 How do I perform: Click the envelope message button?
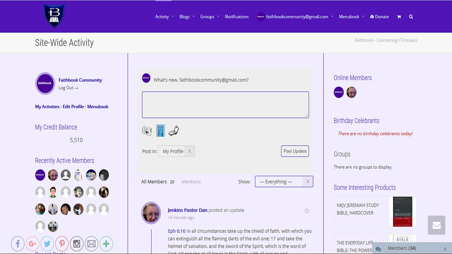click(436, 225)
